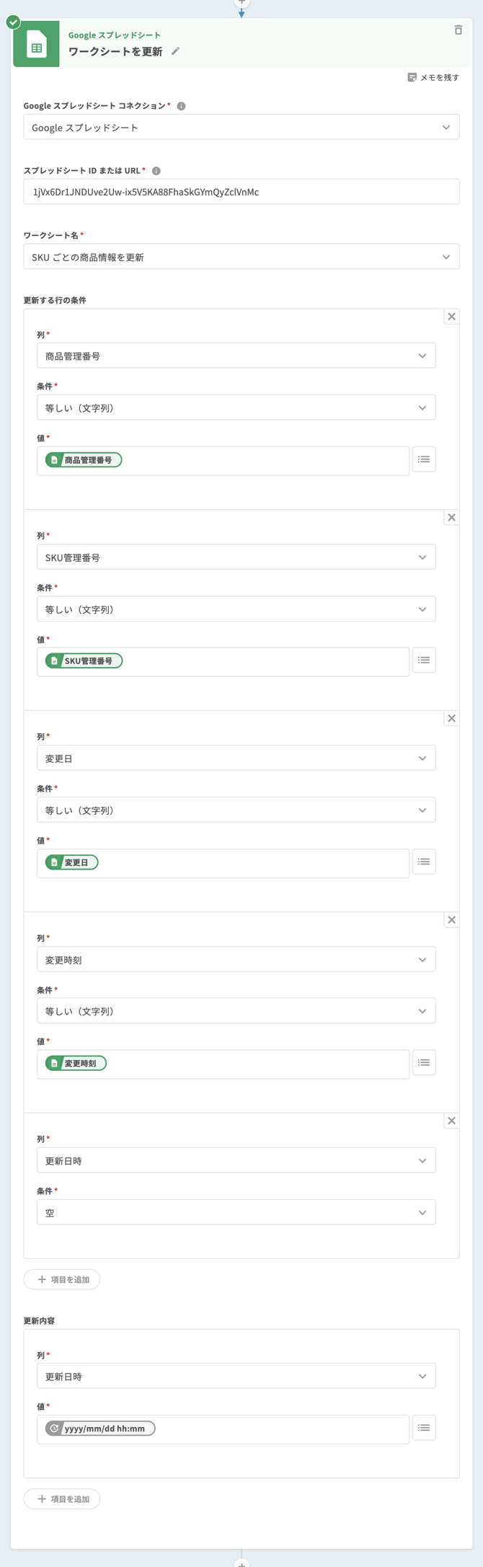Click the trash icon to delete step
Viewport: 483px width, 1567px height.
click(458, 30)
